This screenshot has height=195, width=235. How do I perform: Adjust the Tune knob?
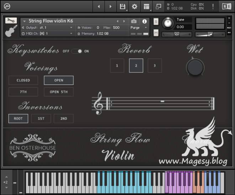pyautogui.click(x=168, y=23)
